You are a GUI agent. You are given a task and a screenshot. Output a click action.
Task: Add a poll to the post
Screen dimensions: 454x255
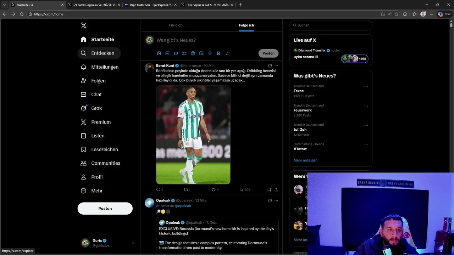pos(184,53)
